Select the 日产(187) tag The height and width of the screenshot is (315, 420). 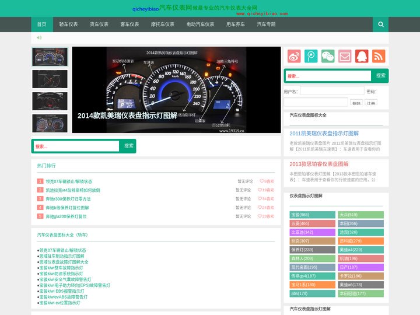click(361, 267)
